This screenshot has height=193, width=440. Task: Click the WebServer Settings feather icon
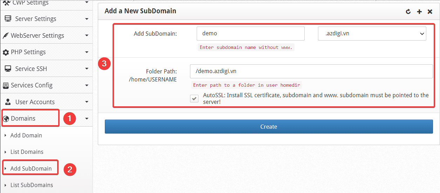pos(6,36)
